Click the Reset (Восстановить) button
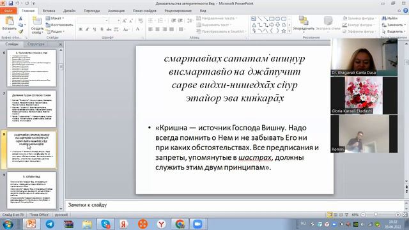 [x=59, y=25]
